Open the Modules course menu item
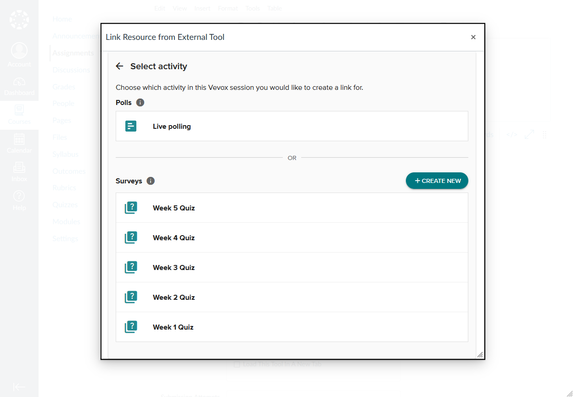The width and height of the screenshot is (573, 397). click(x=66, y=222)
